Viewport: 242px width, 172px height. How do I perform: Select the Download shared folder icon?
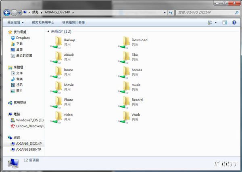pos(124,42)
